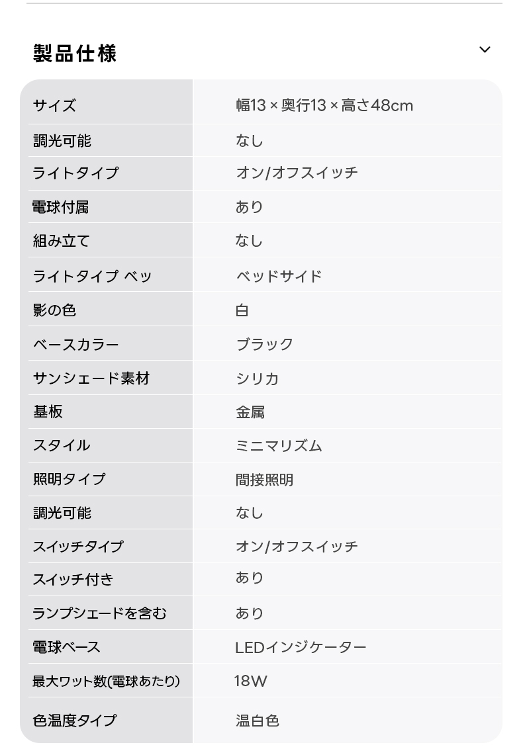Click the 影の色 label
The image size is (523, 751).
55,310
